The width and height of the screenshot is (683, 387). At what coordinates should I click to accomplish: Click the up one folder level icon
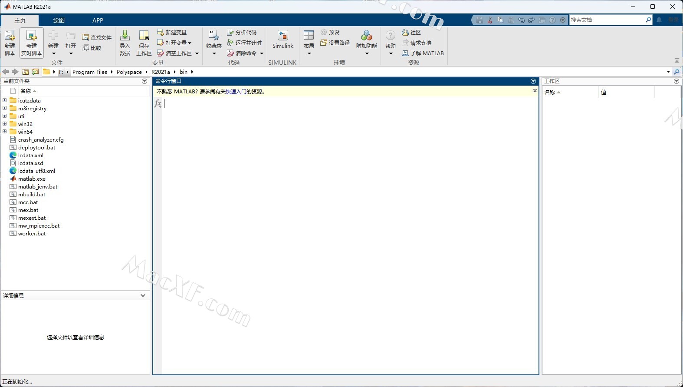[x=25, y=72]
